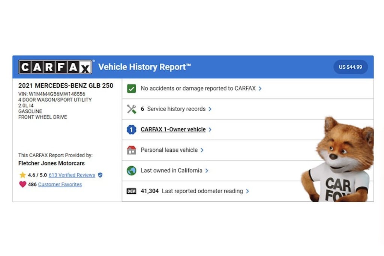Open the 613 Verified Reviews link
This screenshot has width=384, height=256.
click(72, 175)
